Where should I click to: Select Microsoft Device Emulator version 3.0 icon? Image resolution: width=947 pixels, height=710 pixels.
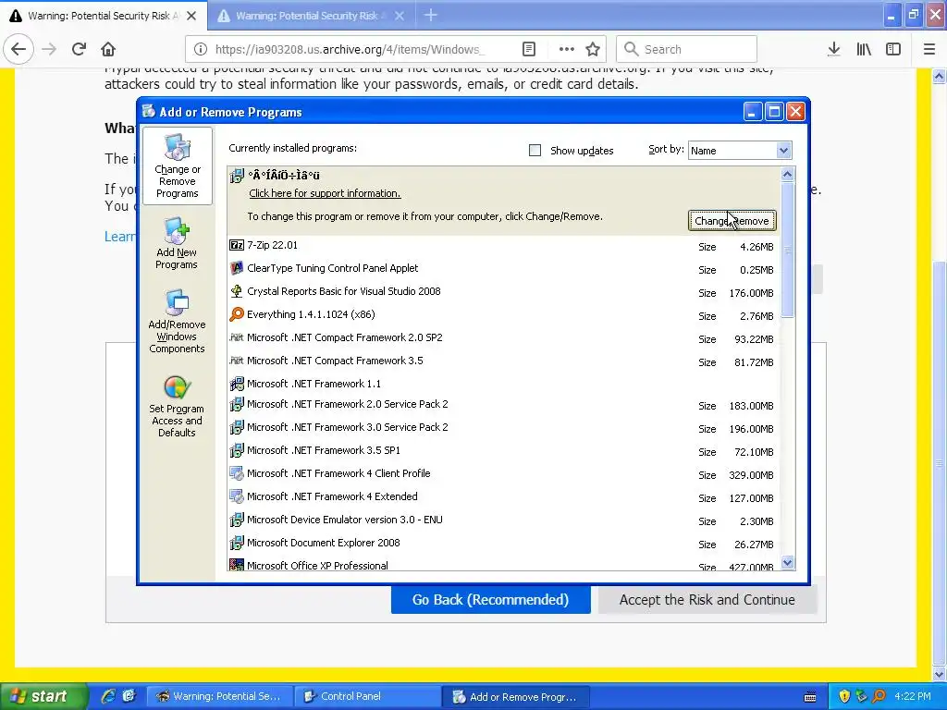[237, 520]
